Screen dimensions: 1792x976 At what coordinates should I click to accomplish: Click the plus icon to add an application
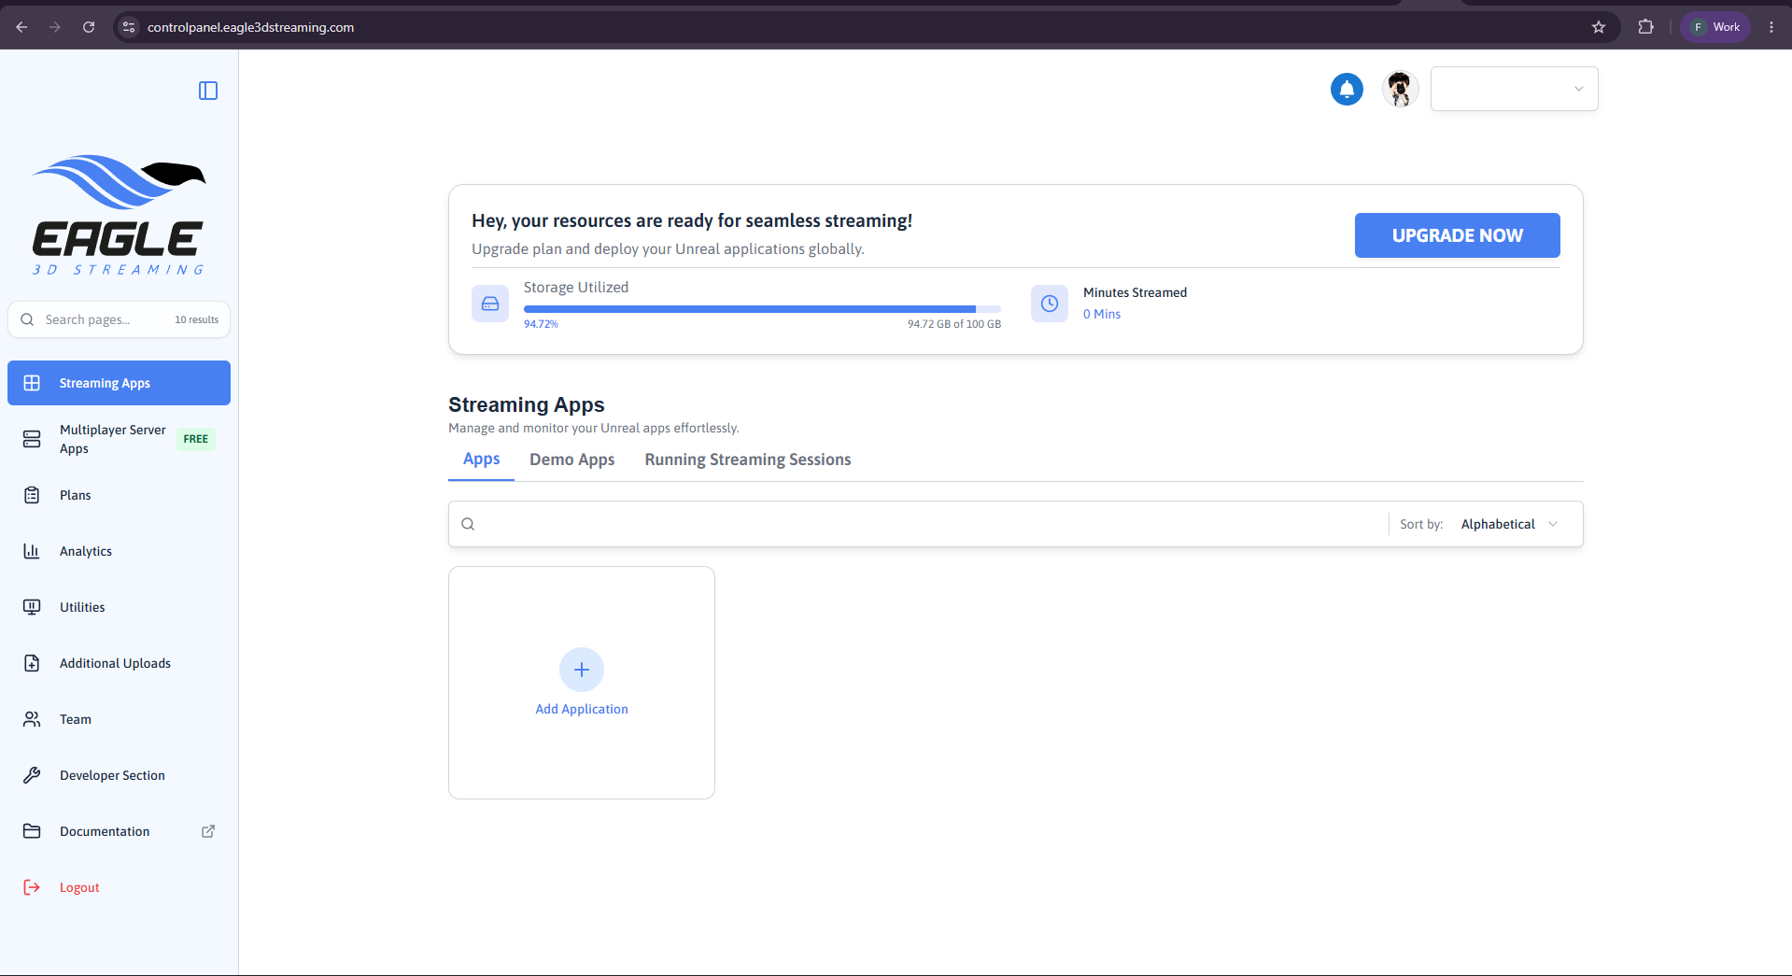coord(582,670)
